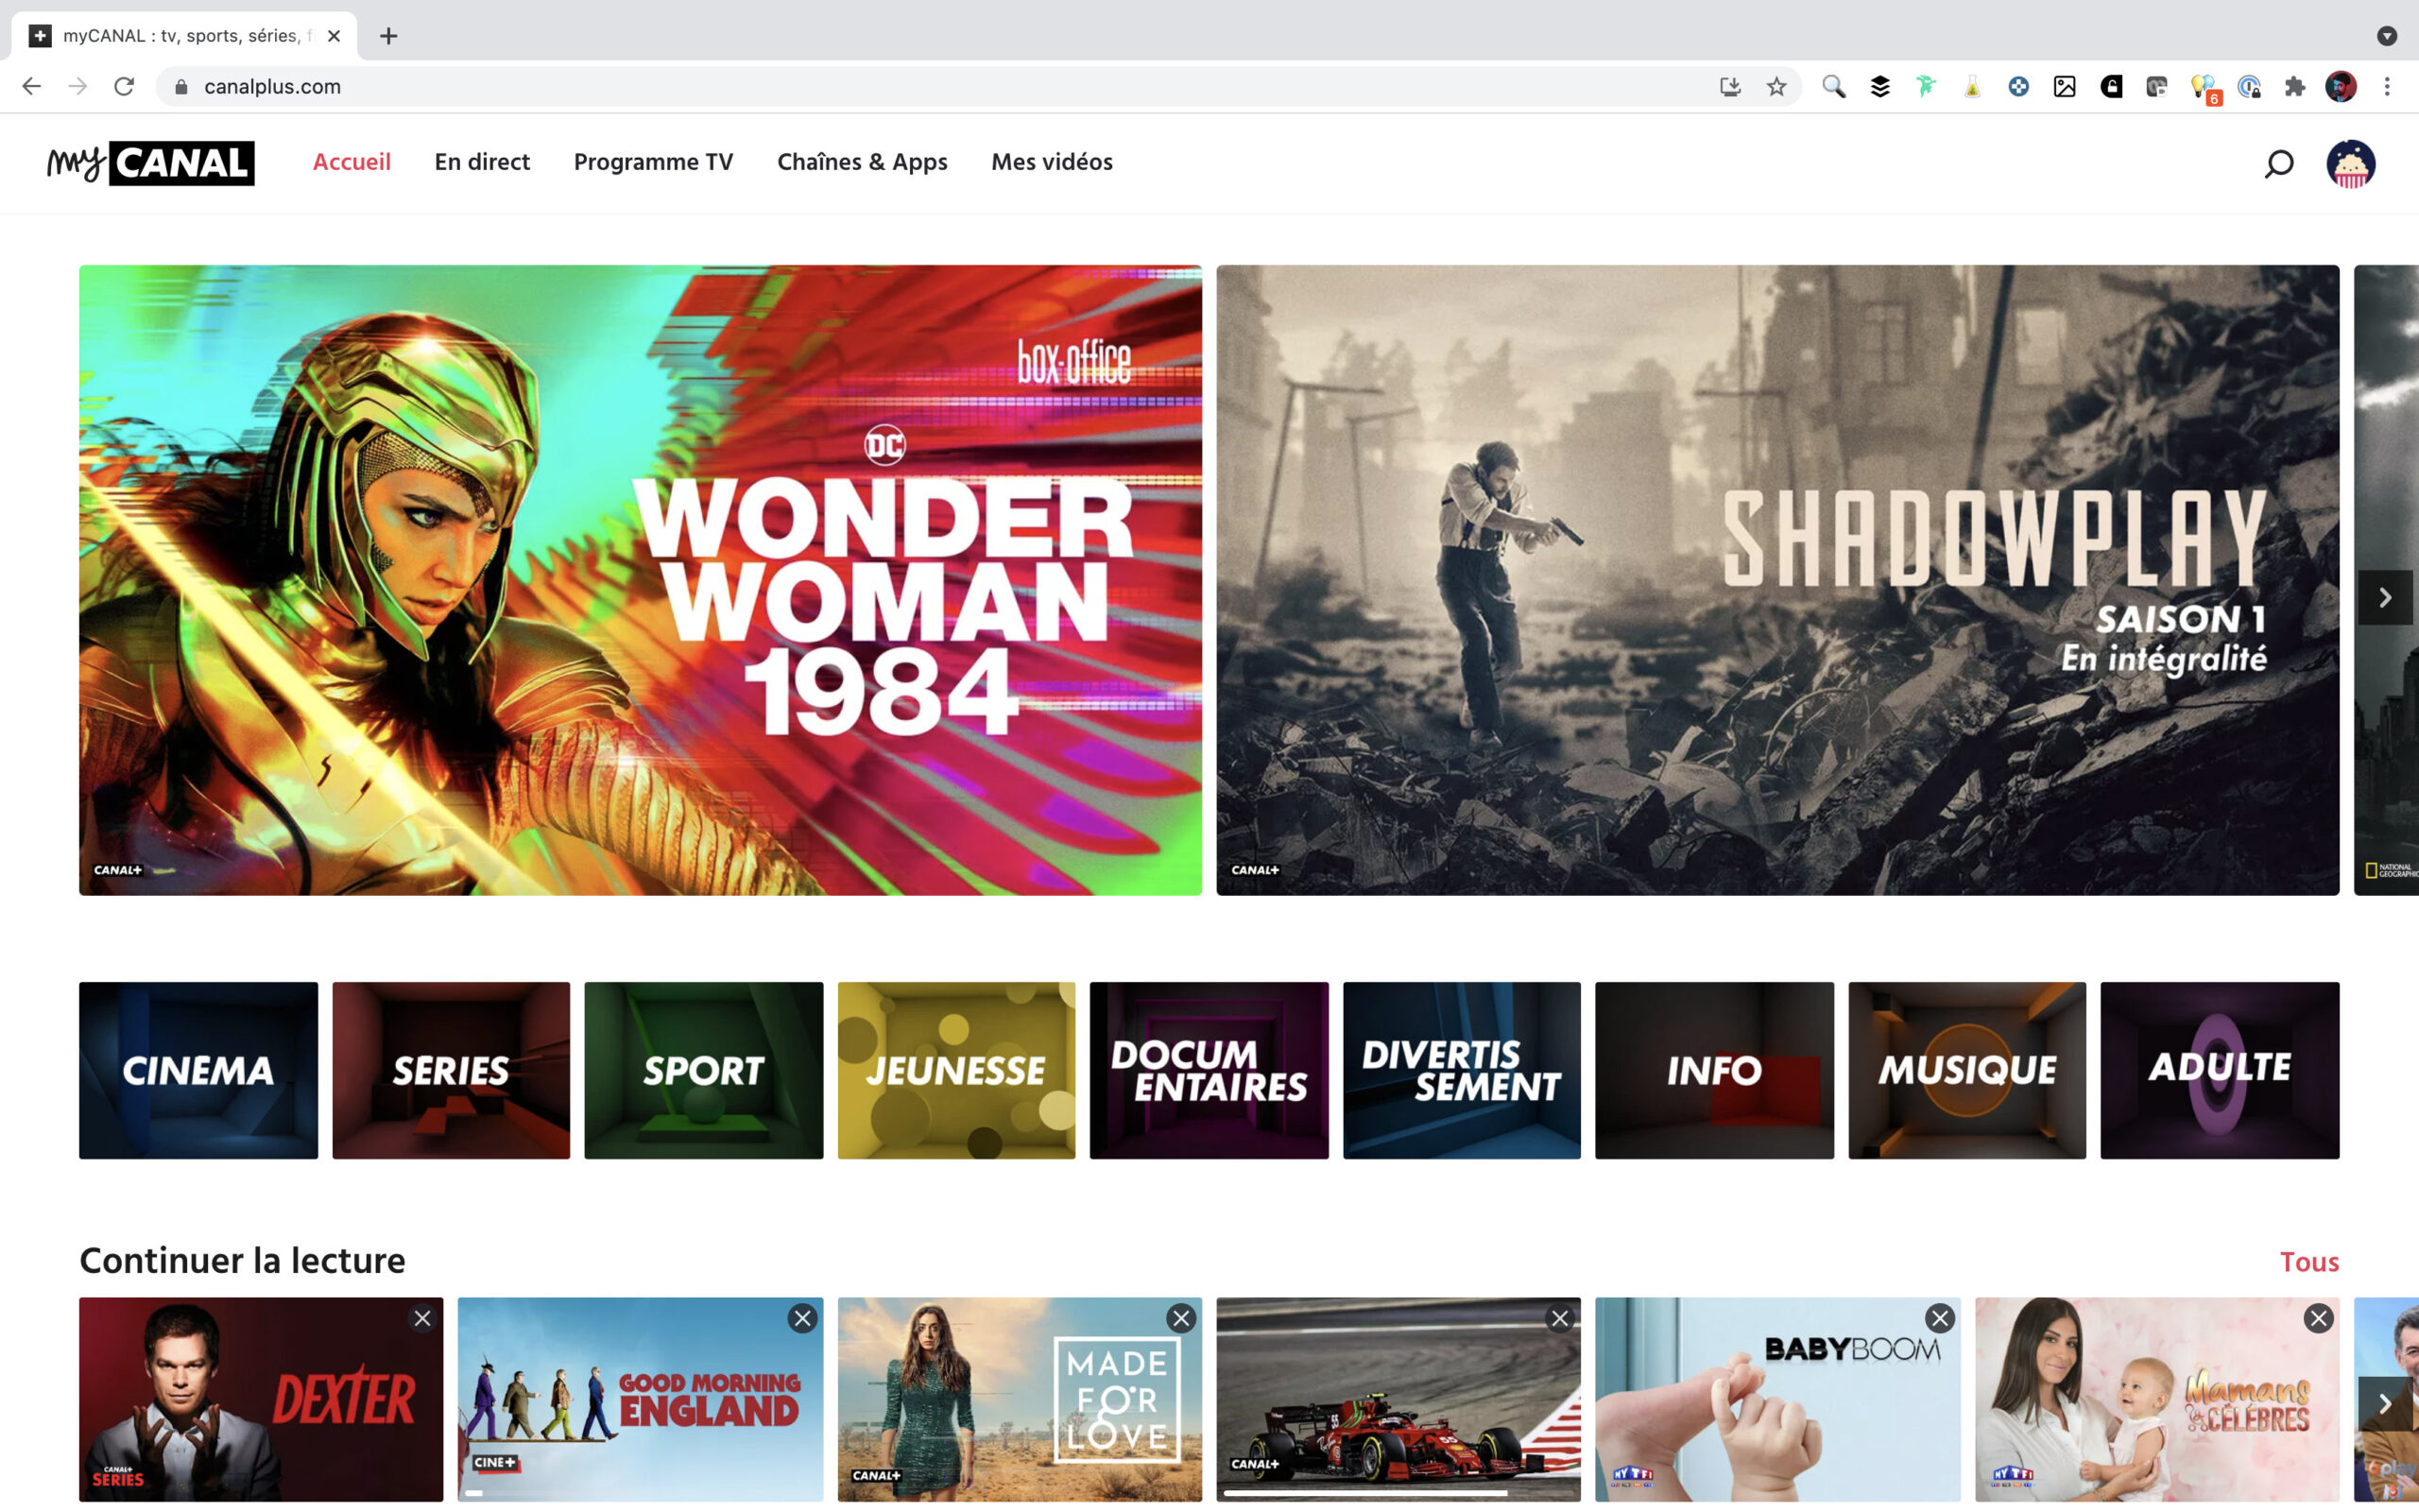Open the Shadowplay Saison 1 banner
The width and height of the screenshot is (2419, 1512).
coord(1777,580)
